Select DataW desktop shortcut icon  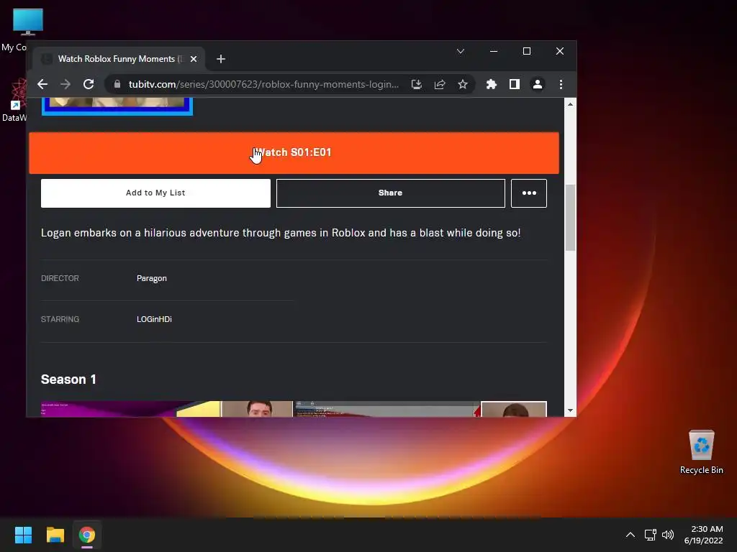(14, 100)
